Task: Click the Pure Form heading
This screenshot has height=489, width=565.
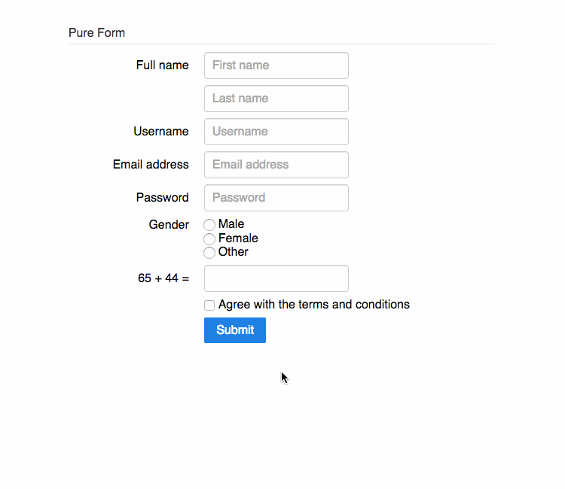Action: point(96,33)
